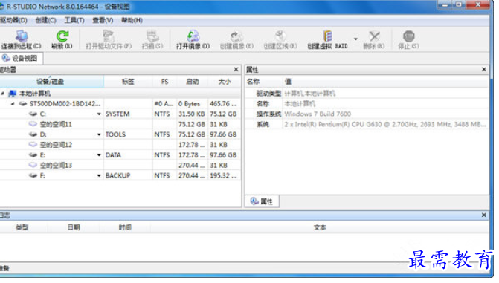Close the Log panel
499x283 pixels.
click(x=484, y=215)
